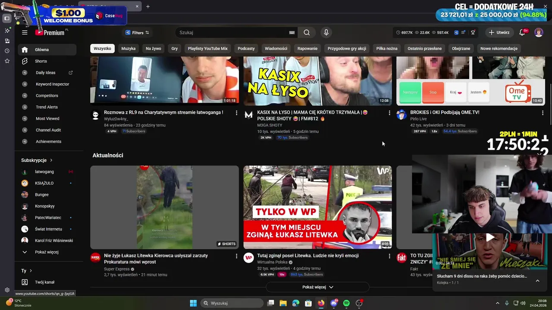Select the Wszystko filter chip

[102, 49]
